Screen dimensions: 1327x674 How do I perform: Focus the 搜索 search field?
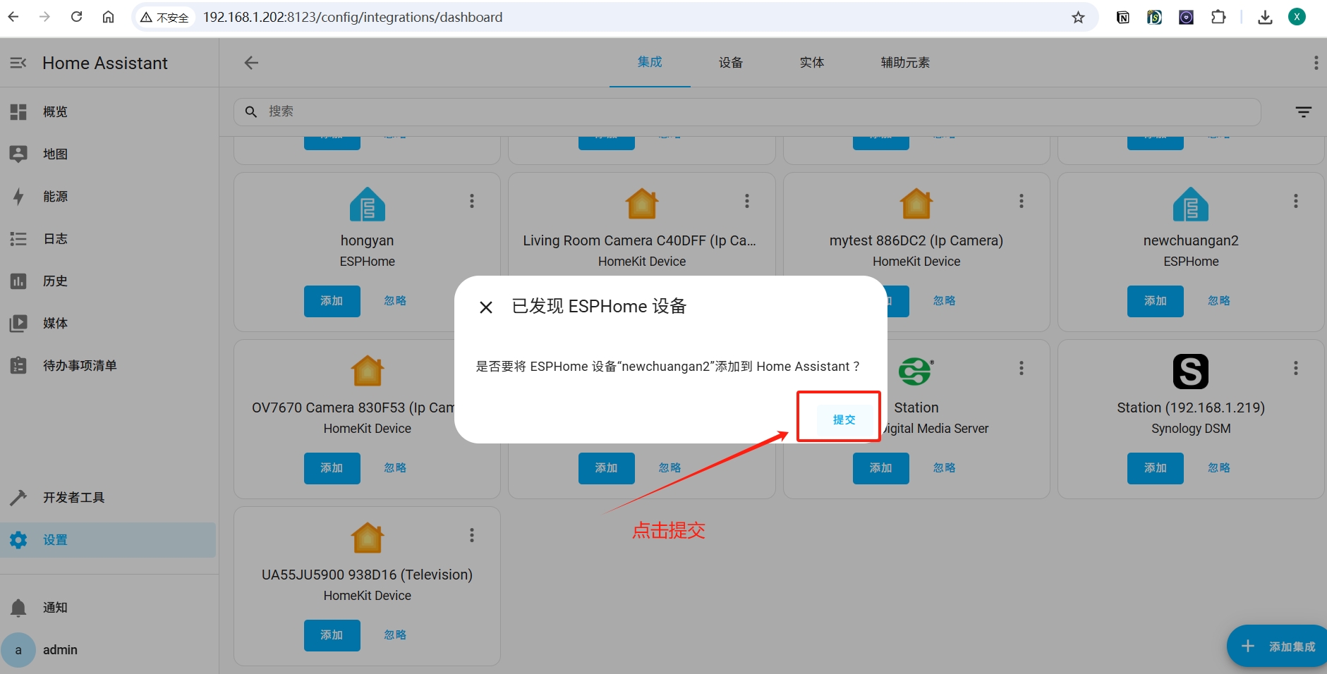point(747,111)
